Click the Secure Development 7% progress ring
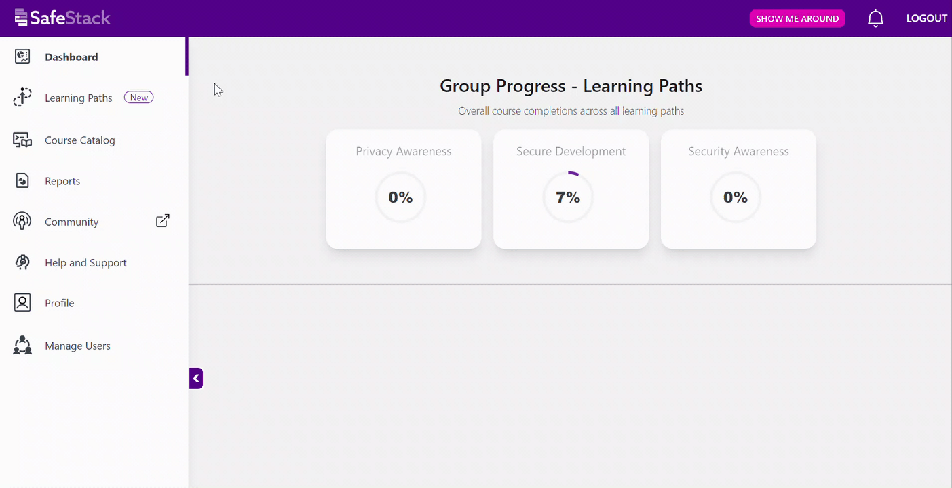 568,197
